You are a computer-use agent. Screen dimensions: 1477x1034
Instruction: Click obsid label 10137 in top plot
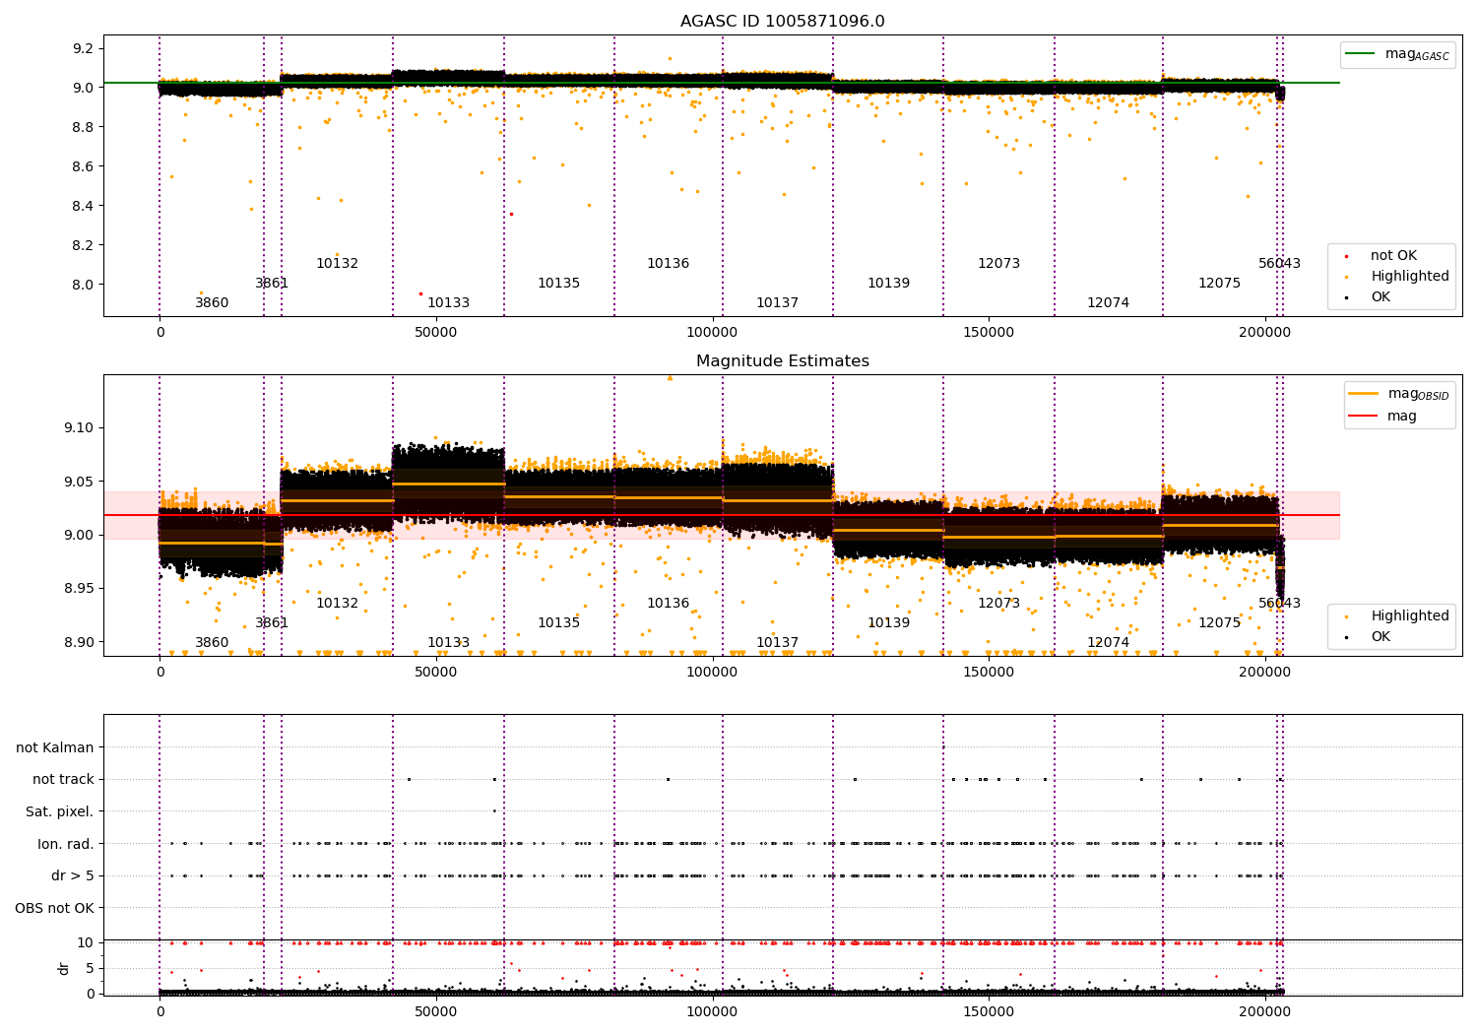point(777,303)
